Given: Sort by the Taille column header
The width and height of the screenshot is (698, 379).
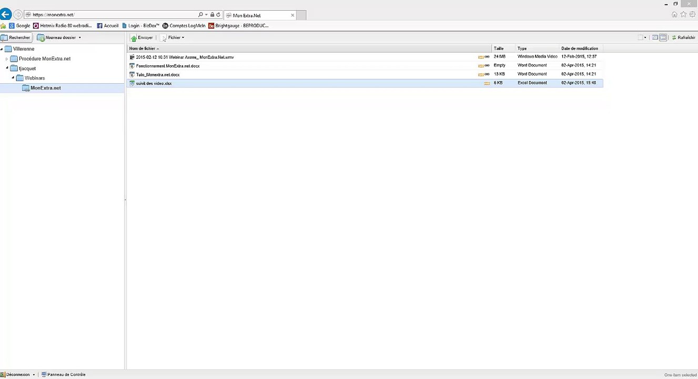Looking at the screenshot, I should pos(503,48).
